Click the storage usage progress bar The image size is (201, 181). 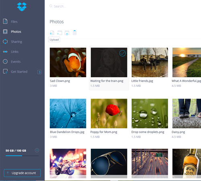coord(22,156)
